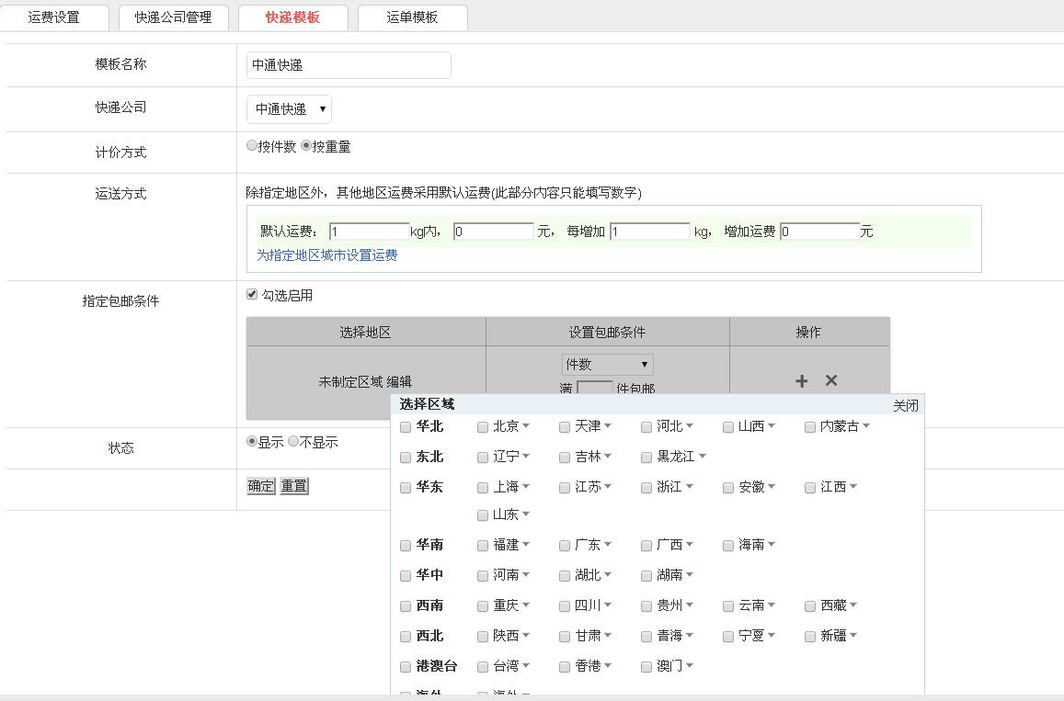Expand the 广东 city dropdown arrow
1064x701 pixels.
pyautogui.click(x=608, y=545)
